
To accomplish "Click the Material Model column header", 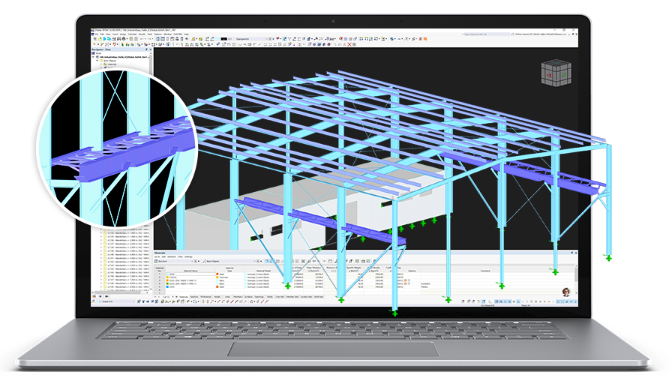I will pyautogui.click(x=263, y=271).
